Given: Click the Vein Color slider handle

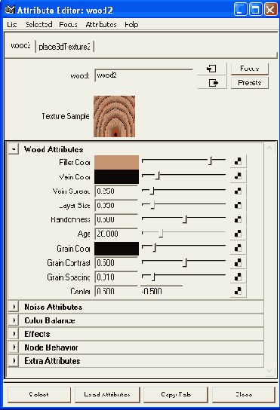Looking at the screenshot, I should [158, 176].
